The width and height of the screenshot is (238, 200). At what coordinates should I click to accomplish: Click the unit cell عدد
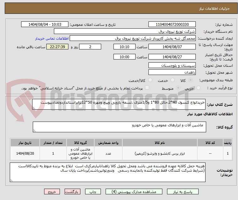(108, 153)
